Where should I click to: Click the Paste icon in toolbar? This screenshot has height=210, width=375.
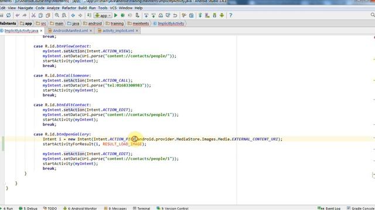(48, 16)
